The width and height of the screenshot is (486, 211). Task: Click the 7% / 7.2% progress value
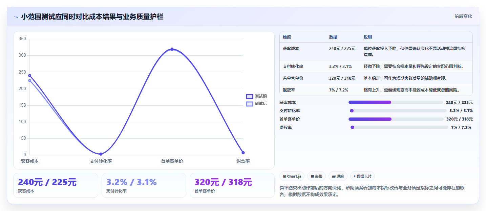coord(461,127)
